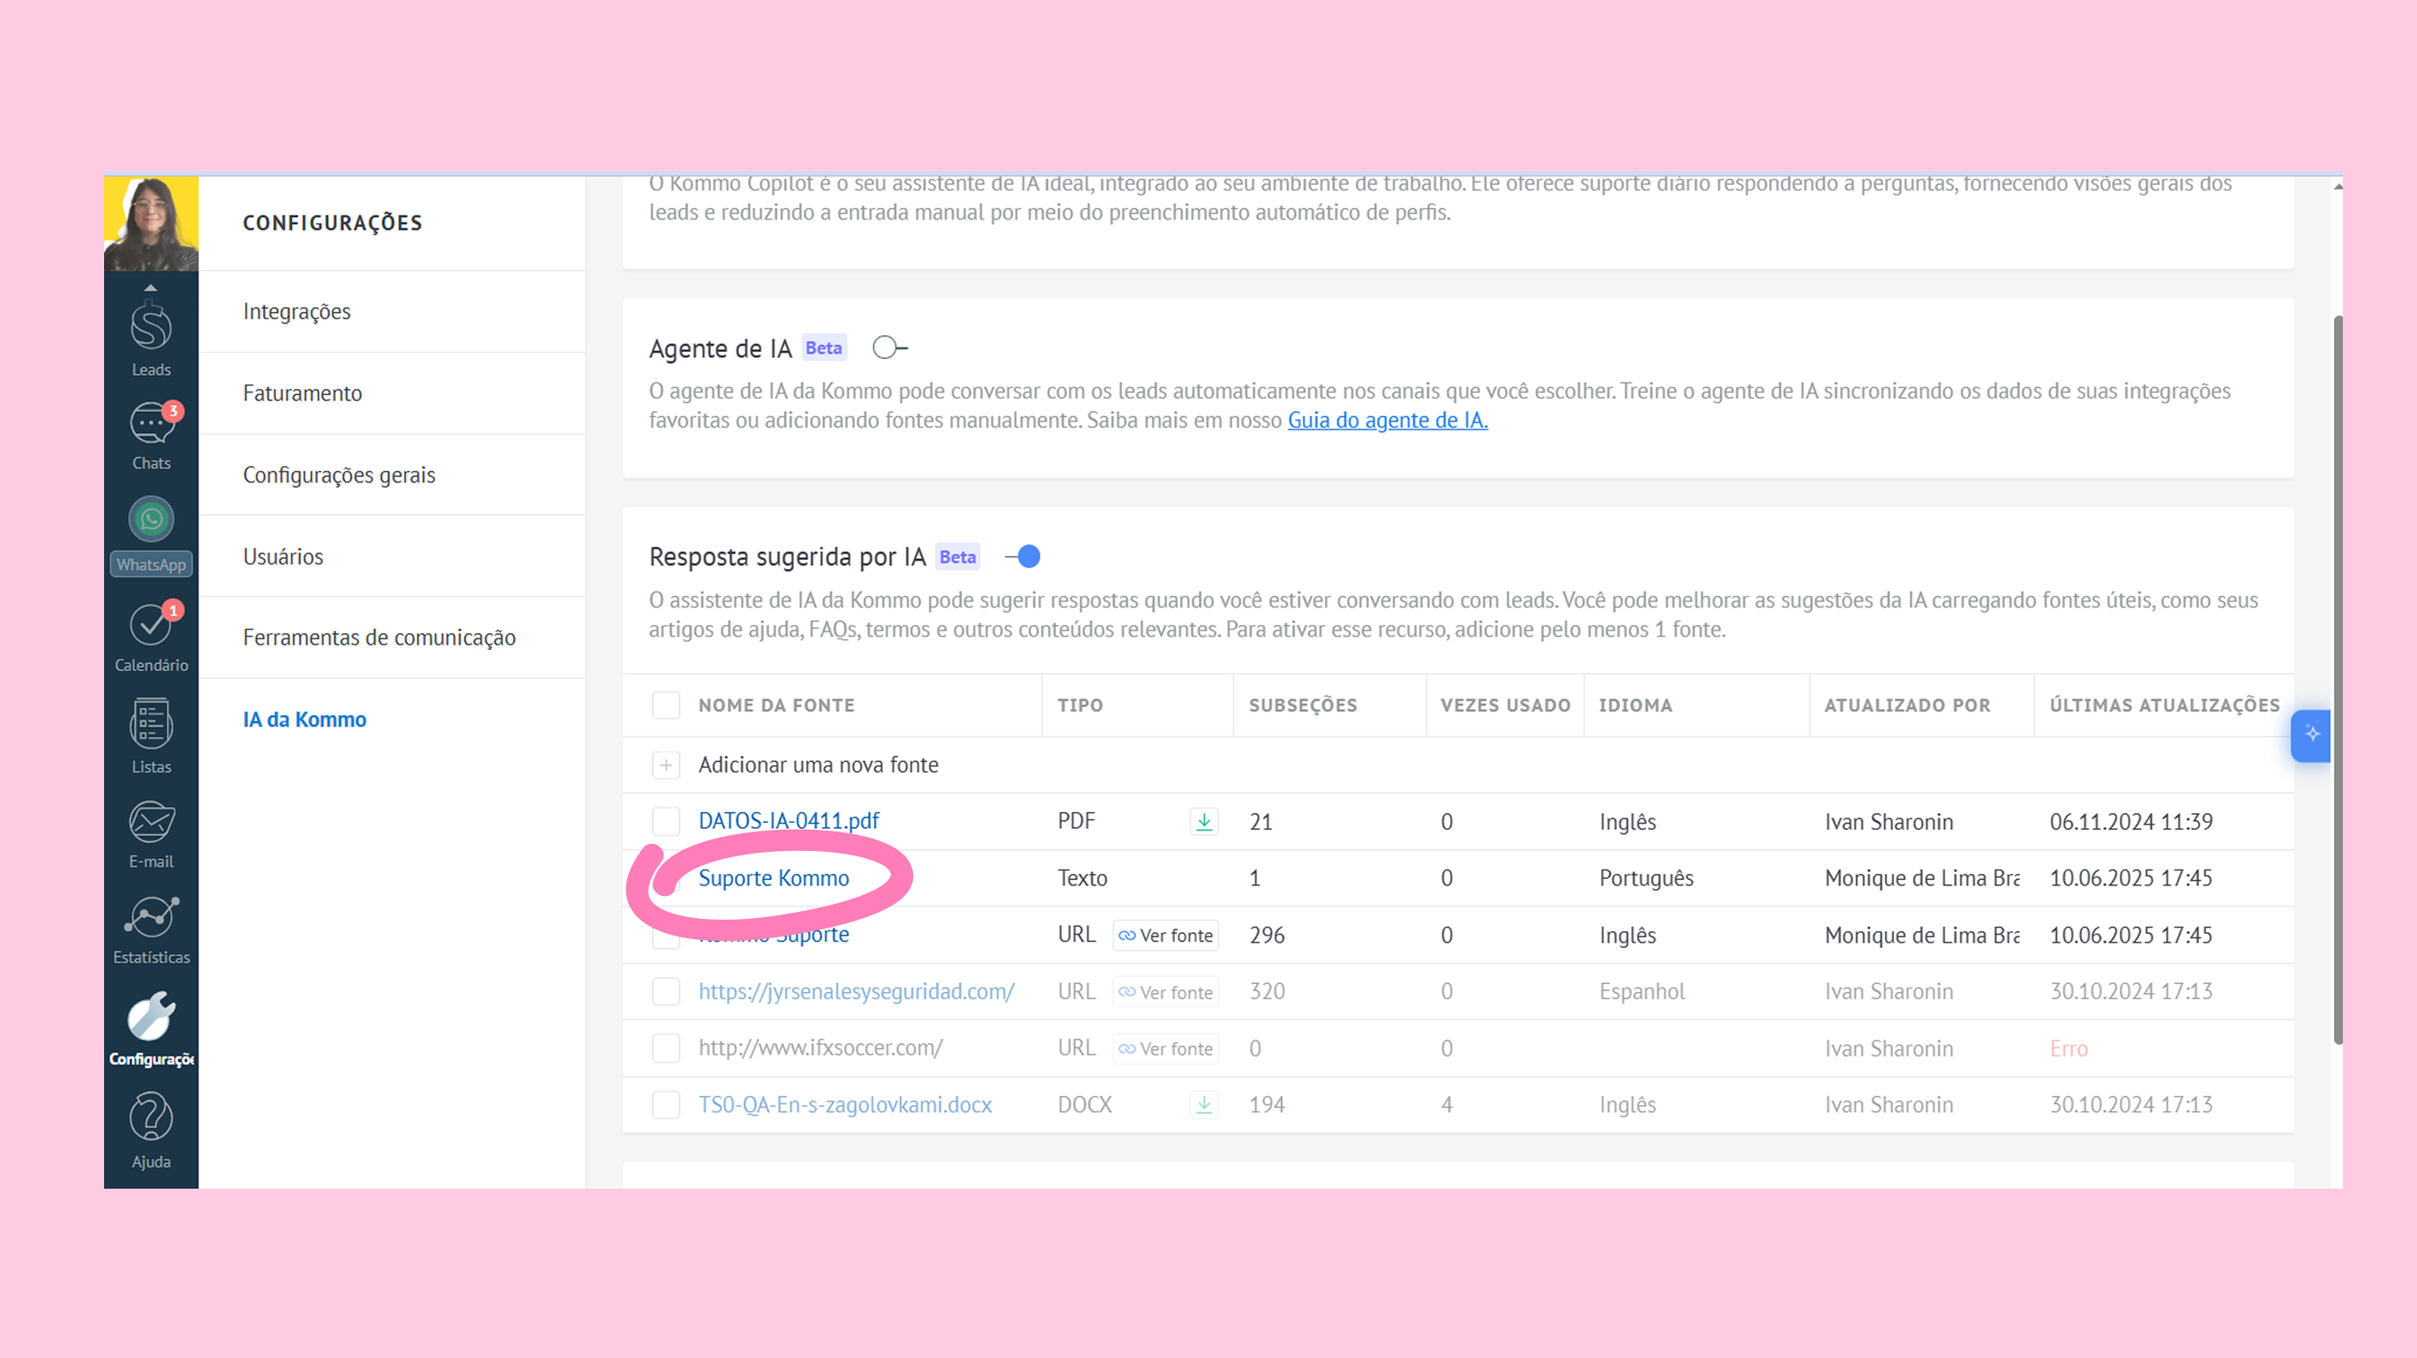The image size is (2417, 1358).
Task: Click the Nome da Fonte column header
Action: (x=776, y=705)
